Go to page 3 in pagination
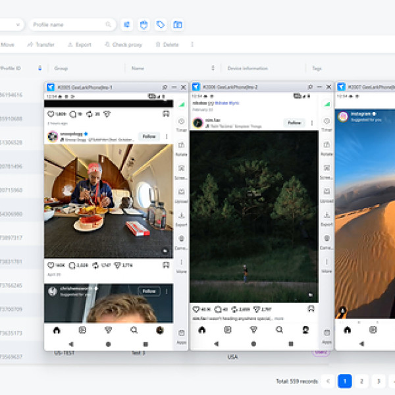Screen dimensions: 395x395 pos(379,381)
